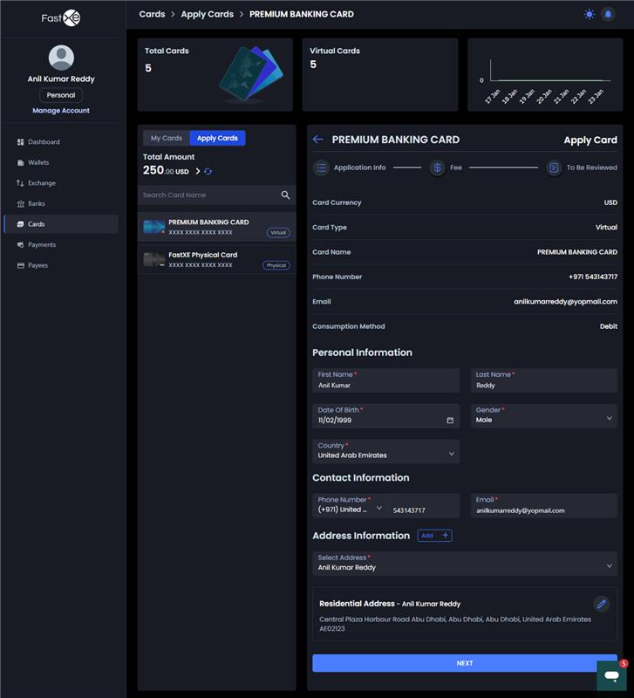Go to Exchange in the sidebar

[x=41, y=183]
